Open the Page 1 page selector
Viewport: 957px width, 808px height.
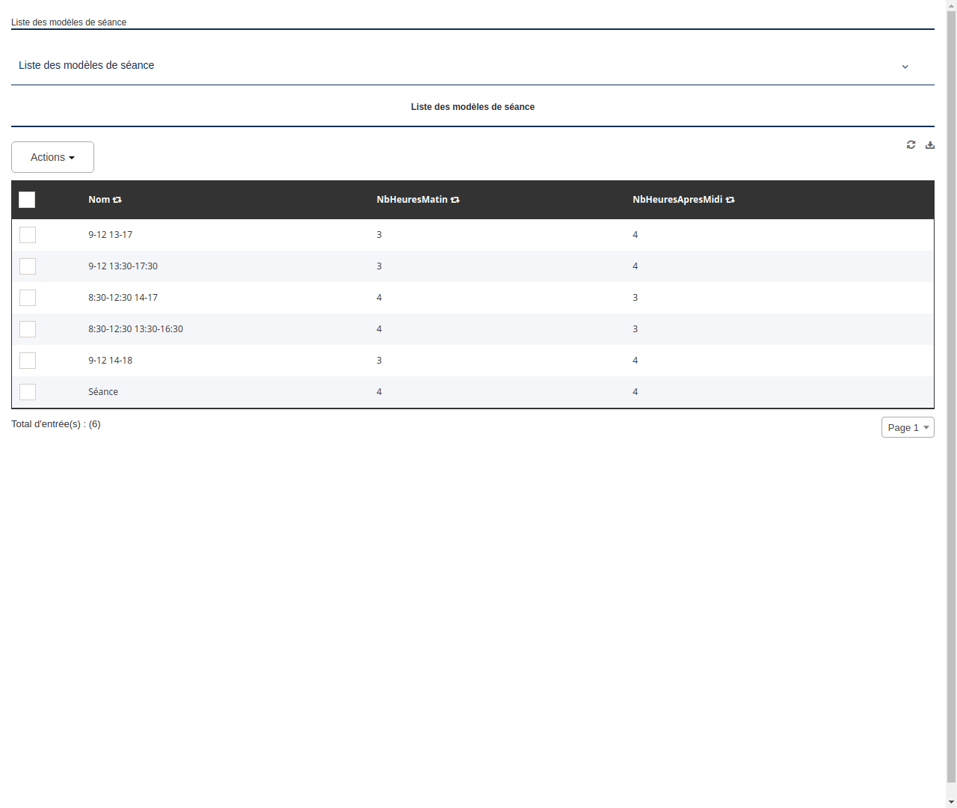(x=908, y=427)
